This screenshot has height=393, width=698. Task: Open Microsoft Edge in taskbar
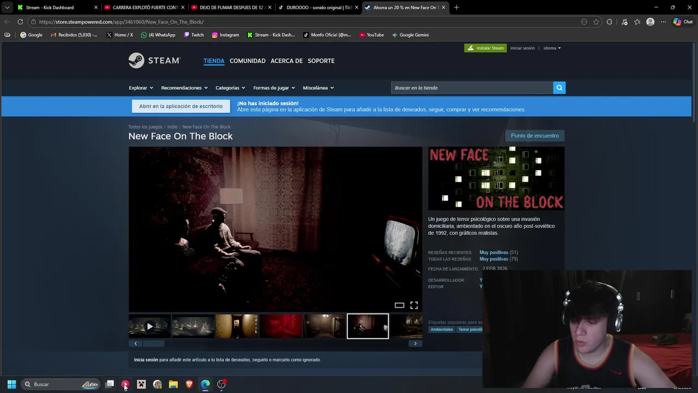coord(205,384)
